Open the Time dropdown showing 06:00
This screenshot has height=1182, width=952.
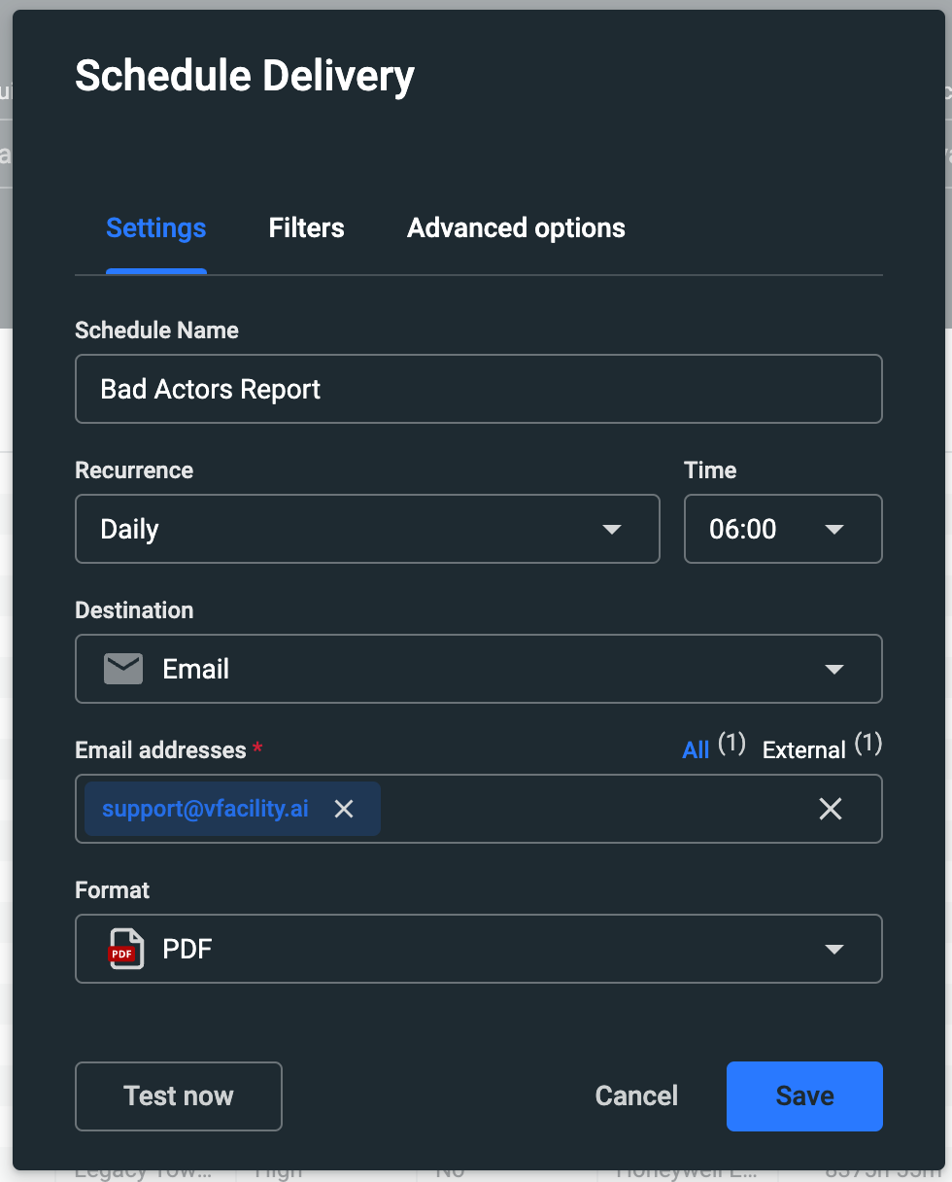[783, 530]
